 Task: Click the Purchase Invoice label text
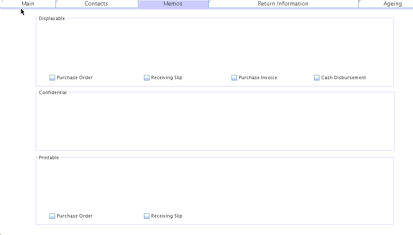coord(258,78)
